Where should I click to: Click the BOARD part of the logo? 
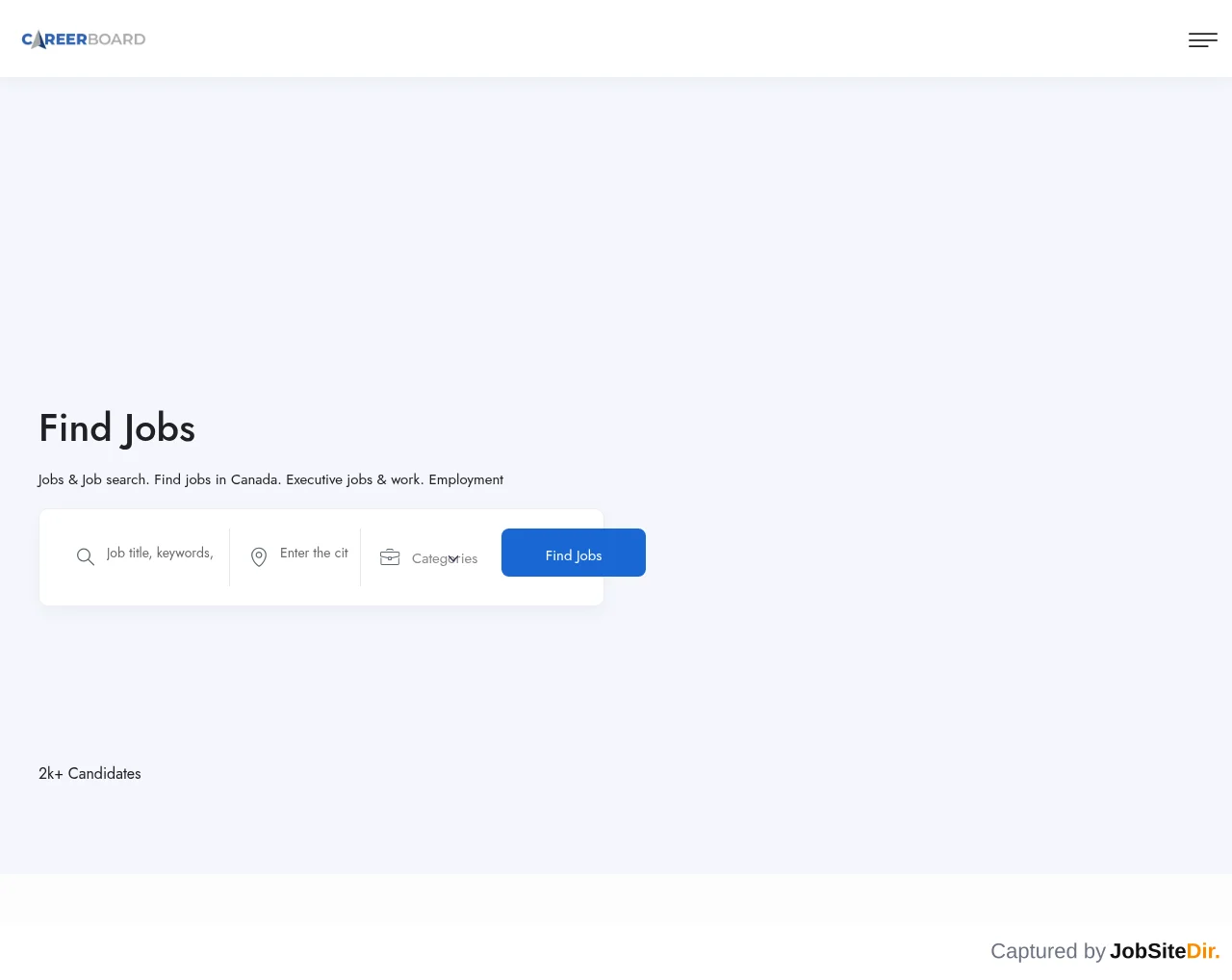point(116,39)
